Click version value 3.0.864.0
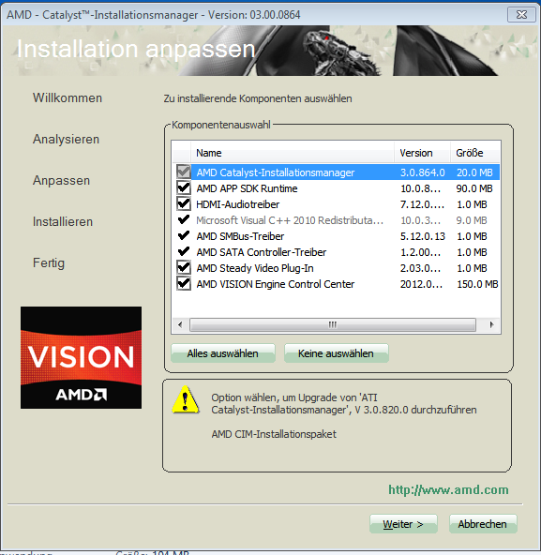The image size is (541, 555). [x=422, y=172]
